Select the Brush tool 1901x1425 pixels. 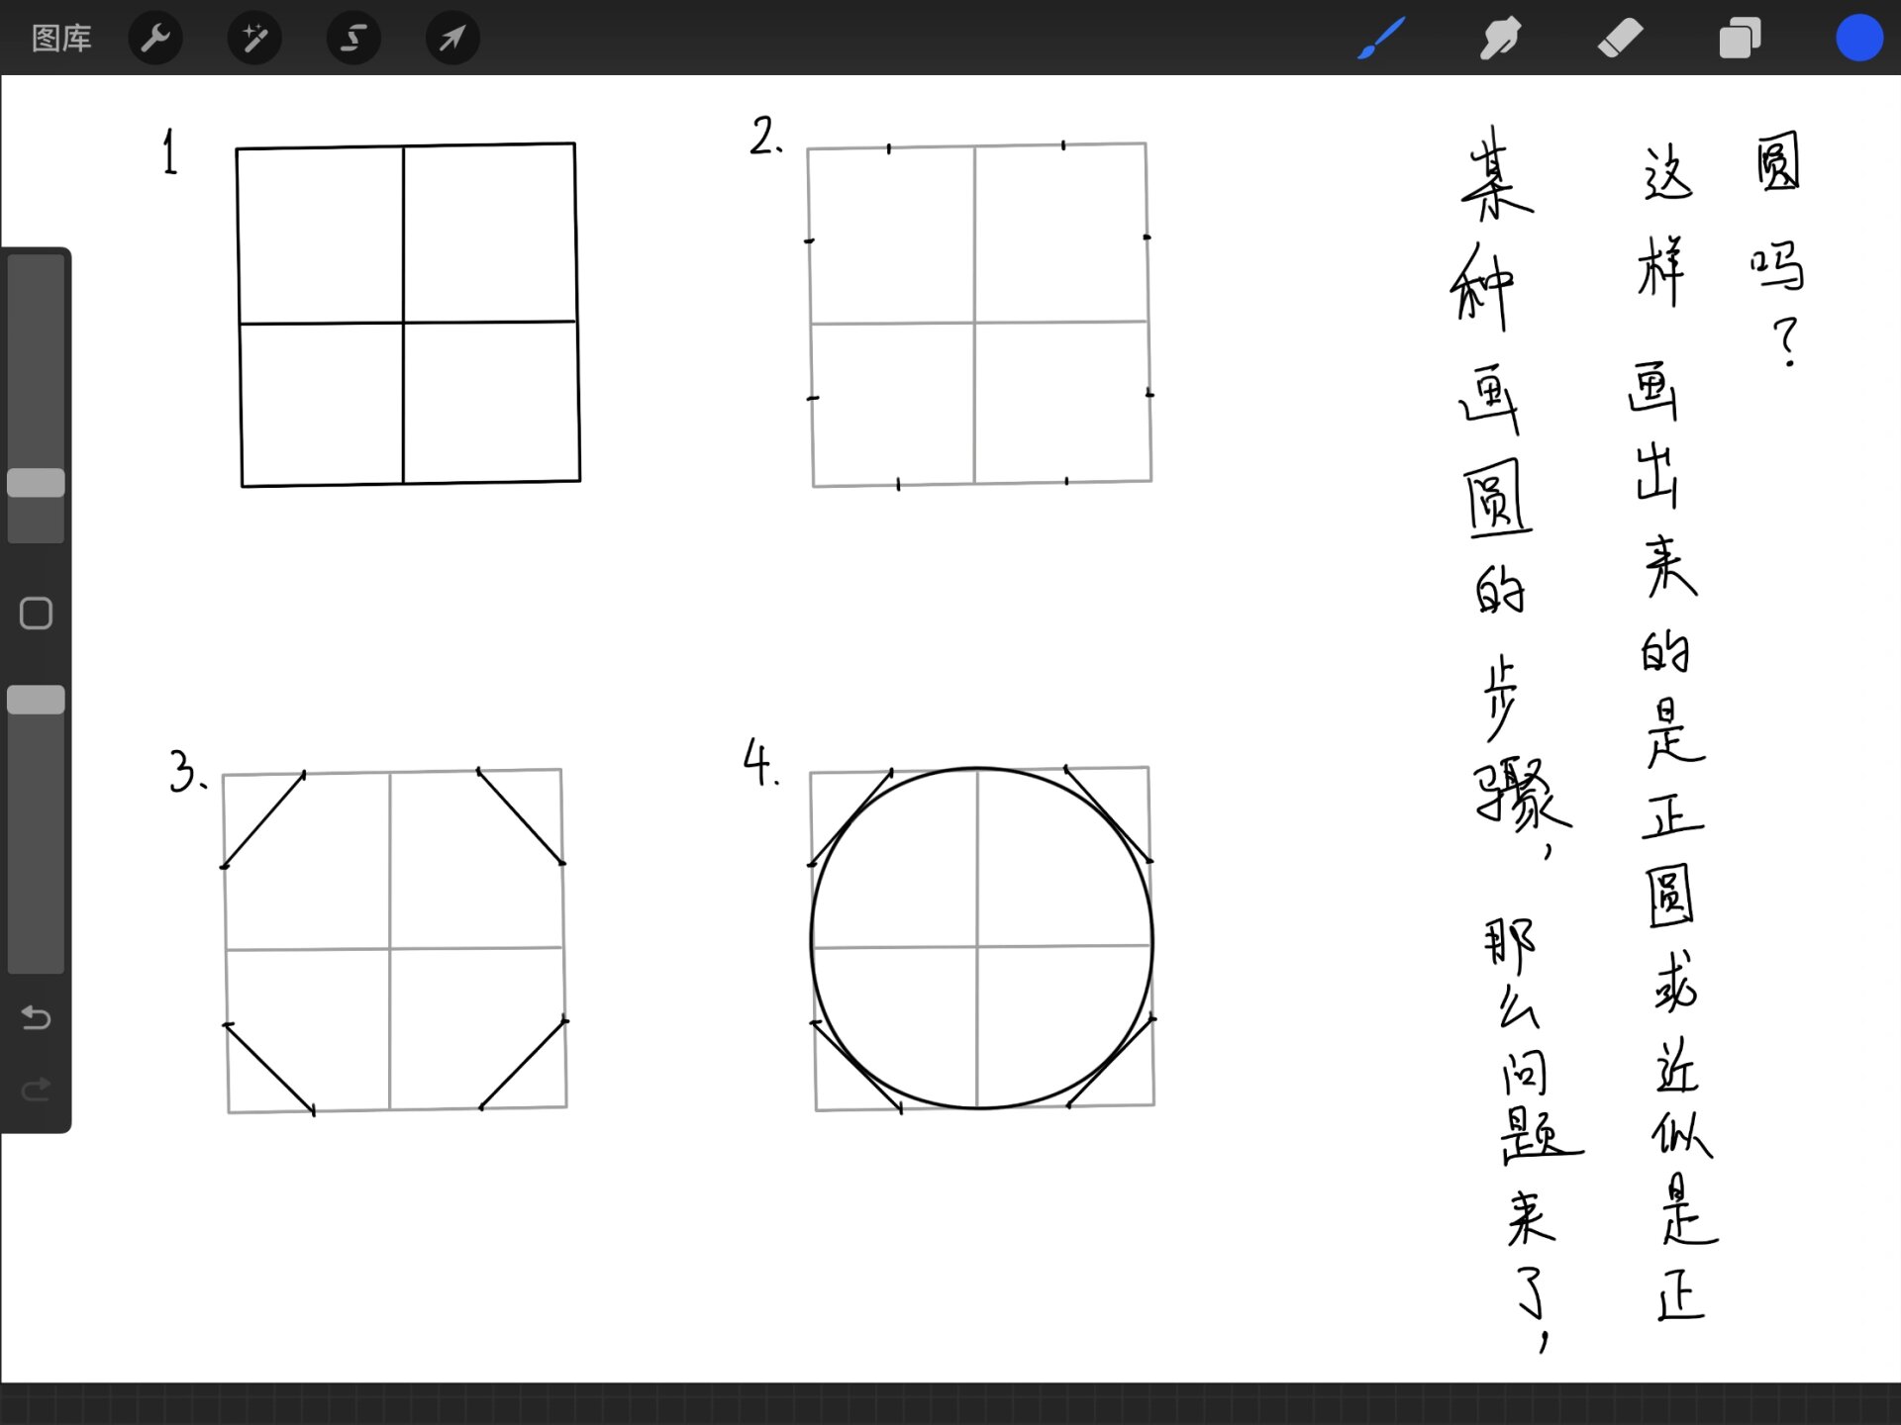click(x=1381, y=39)
